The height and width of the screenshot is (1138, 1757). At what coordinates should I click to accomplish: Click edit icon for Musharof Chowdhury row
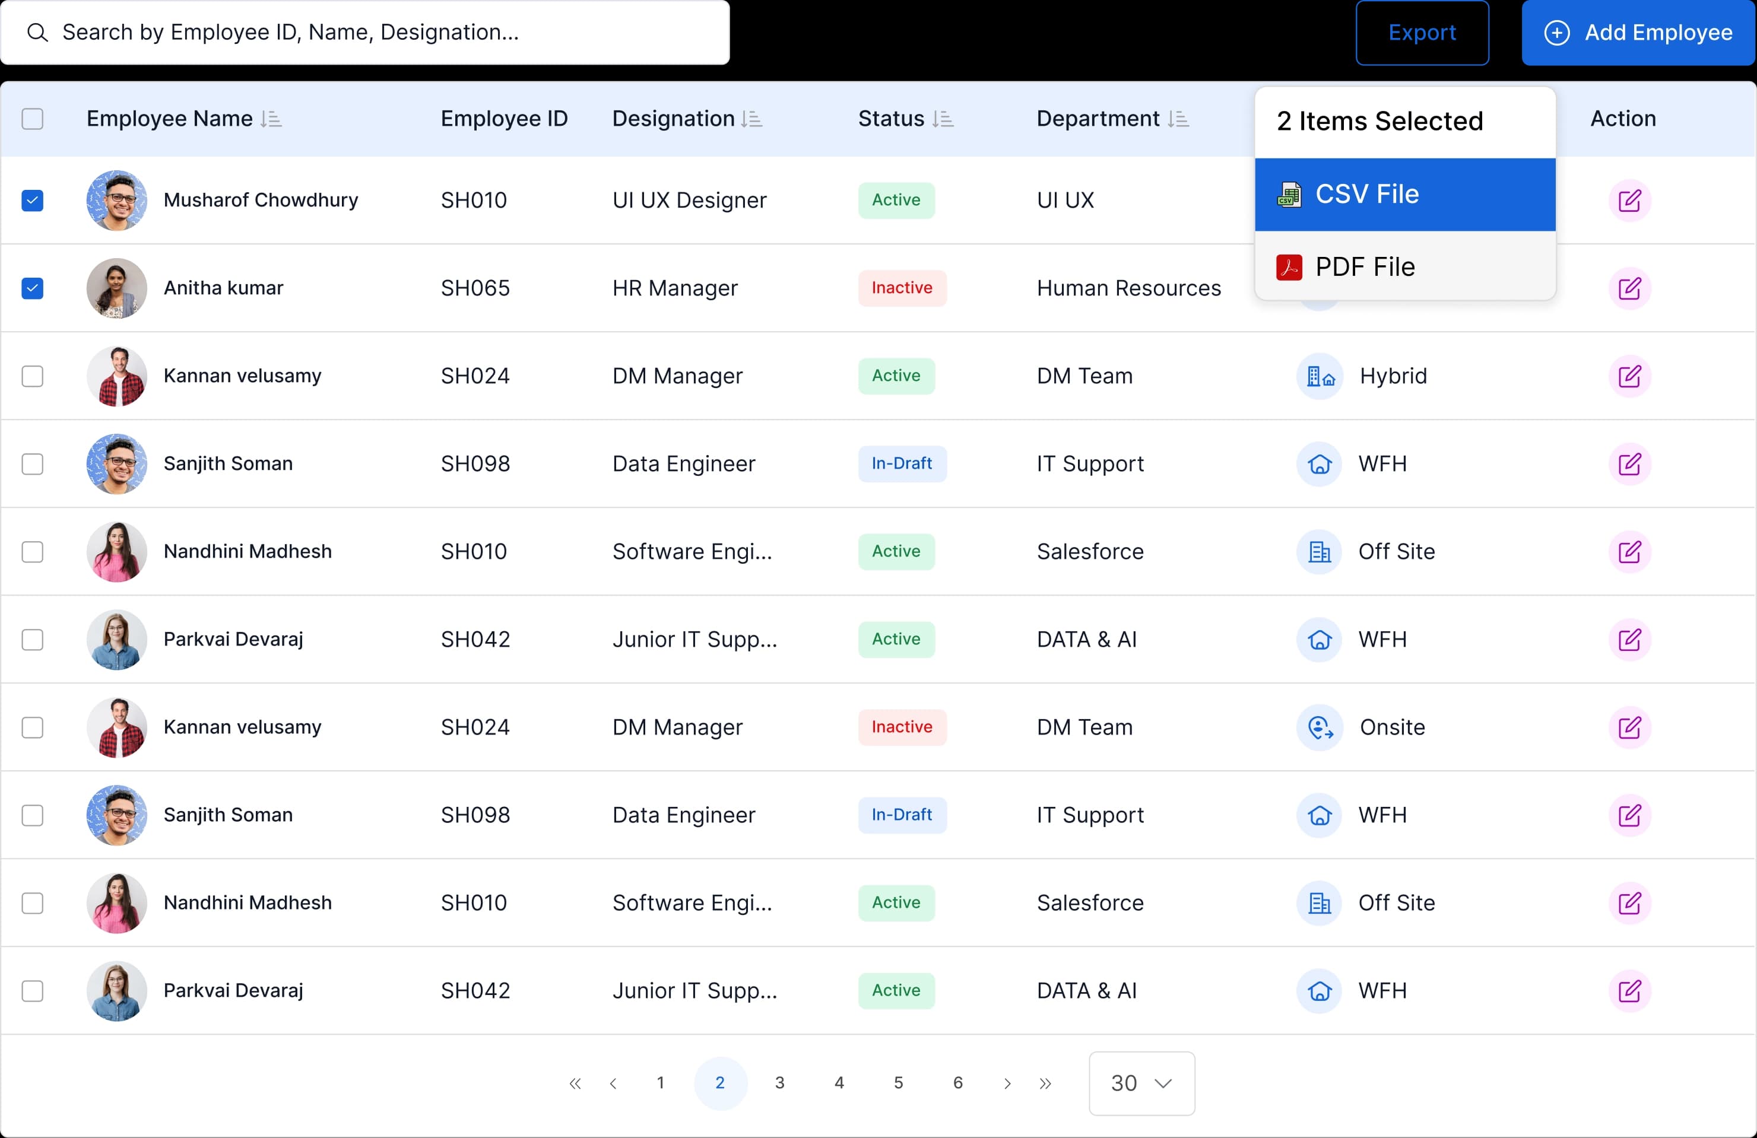[1629, 200]
